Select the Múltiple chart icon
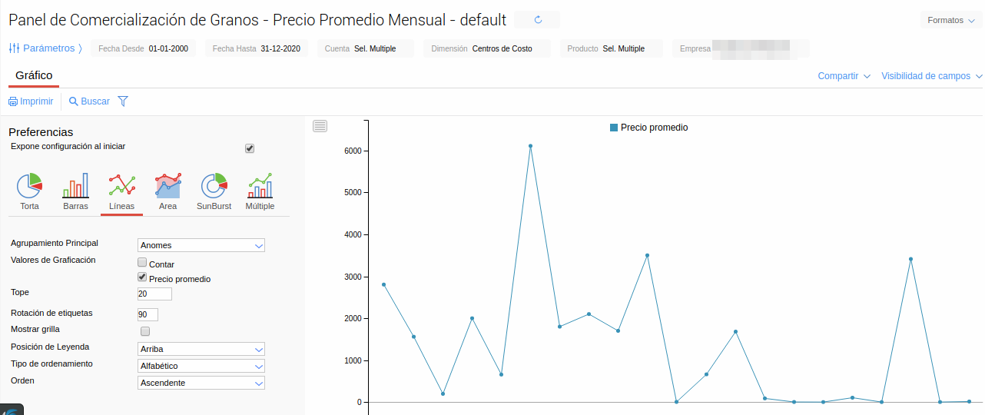The width and height of the screenshot is (985, 415). tap(260, 186)
